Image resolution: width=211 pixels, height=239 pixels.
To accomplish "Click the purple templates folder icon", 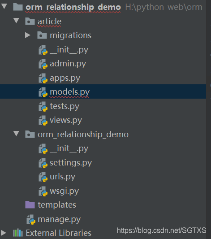I will (x=30, y=205).
